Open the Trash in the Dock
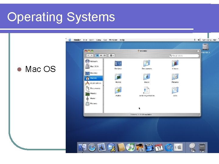The image size is (219, 164). [202, 148]
